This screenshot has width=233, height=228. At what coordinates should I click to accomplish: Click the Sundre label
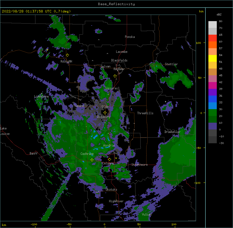79,106
